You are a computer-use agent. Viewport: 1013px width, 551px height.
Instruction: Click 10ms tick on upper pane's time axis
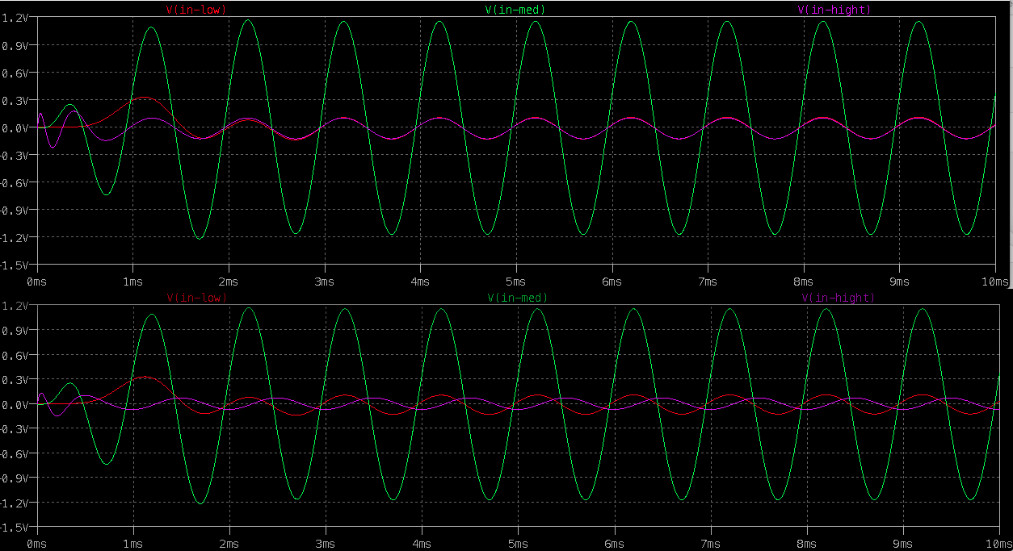pyautogui.click(x=996, y=282)
